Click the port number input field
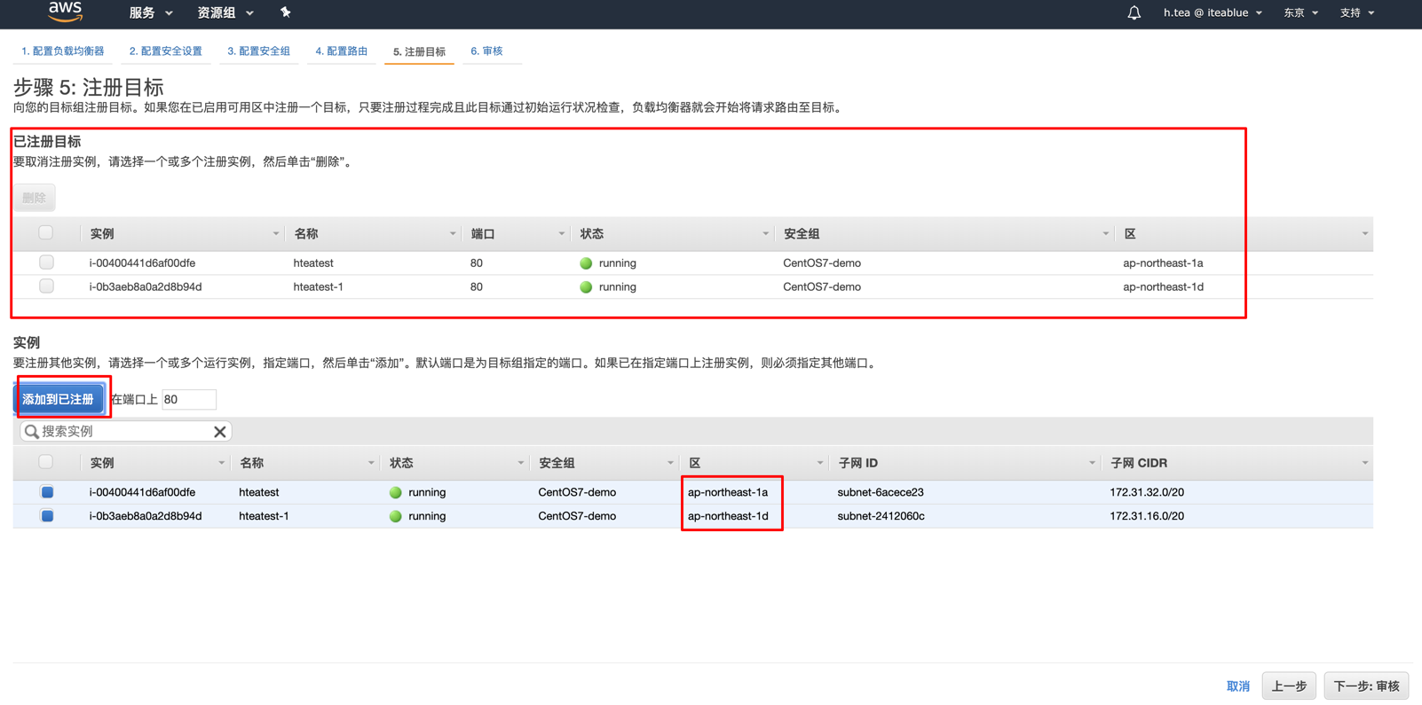The width and height of the screenshot is (1422, 705). tap(188, 400)
